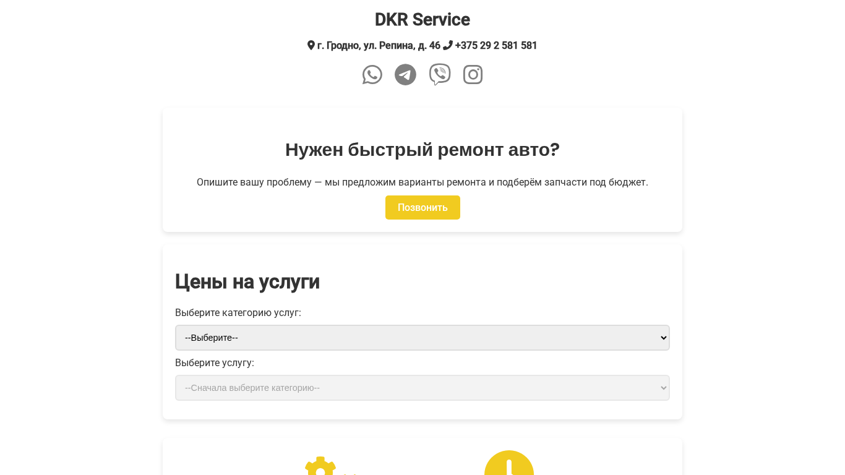Click the yellow round icon at bottom
845x475 pixels.
click(x=509, y=463)
